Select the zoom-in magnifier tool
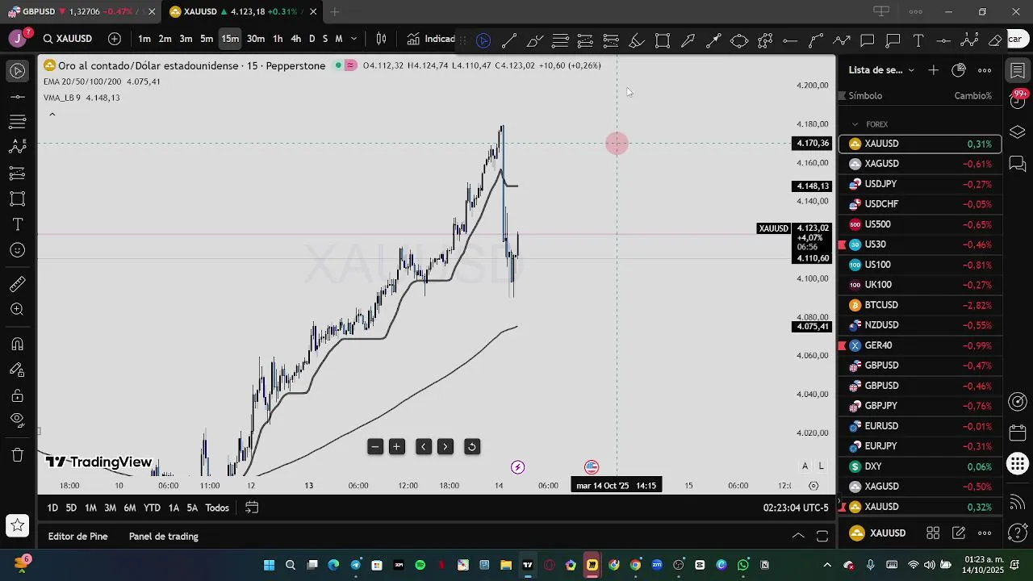Viewport: 1033px width, 581px height. pos(17,310)
